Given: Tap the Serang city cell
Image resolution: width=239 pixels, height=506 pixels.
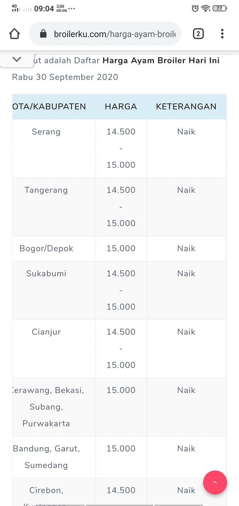Looking at the screenshot, I should point(46,132).
